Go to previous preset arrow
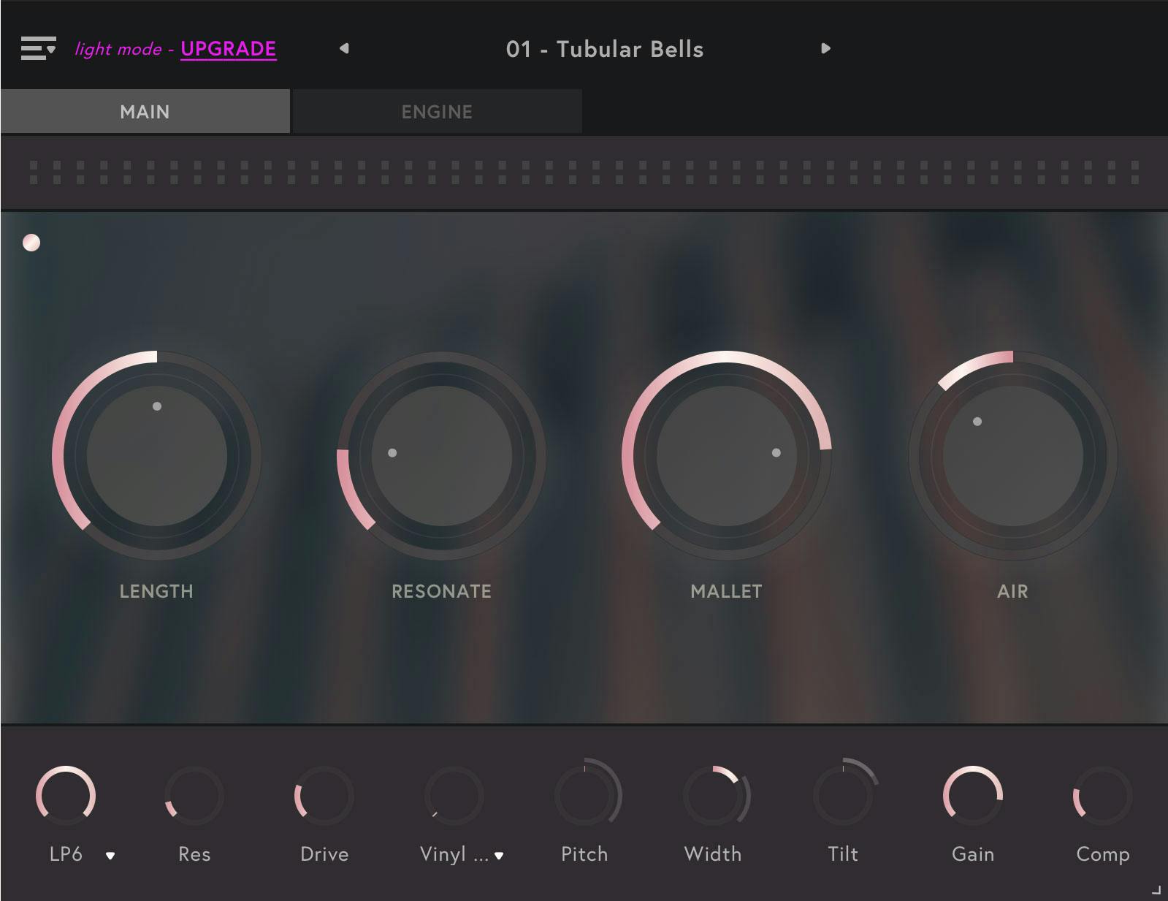This screenshot has height=901, width=1168. tap(344, 48)
